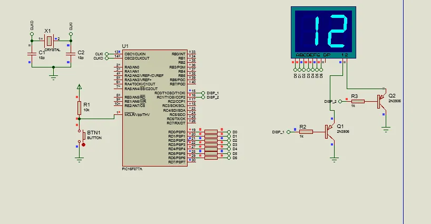Click the CLKO terminal above capacitor C1
Viewport: 431px width, 224px height.
pyautogui.click(x=32, y=34)
